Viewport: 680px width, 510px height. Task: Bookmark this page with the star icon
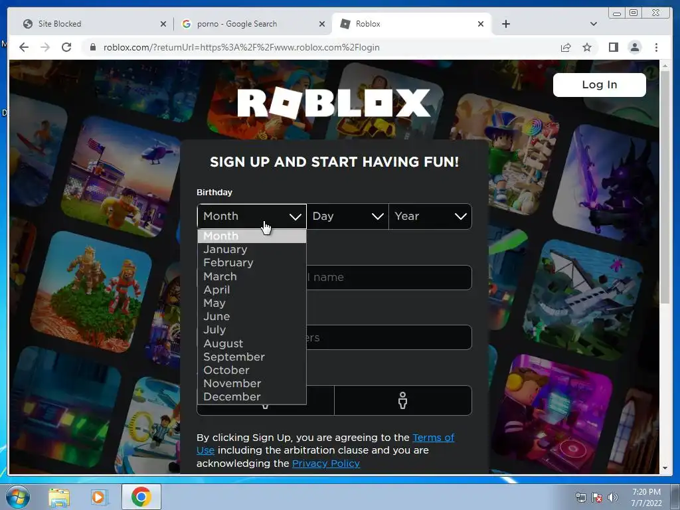(x=587, y=47)
